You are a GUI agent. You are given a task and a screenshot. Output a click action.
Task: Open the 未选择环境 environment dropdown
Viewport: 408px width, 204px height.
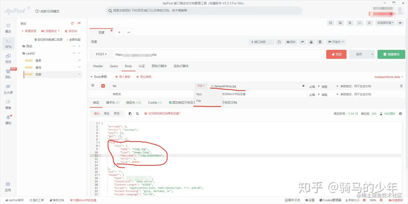point(385,23)
